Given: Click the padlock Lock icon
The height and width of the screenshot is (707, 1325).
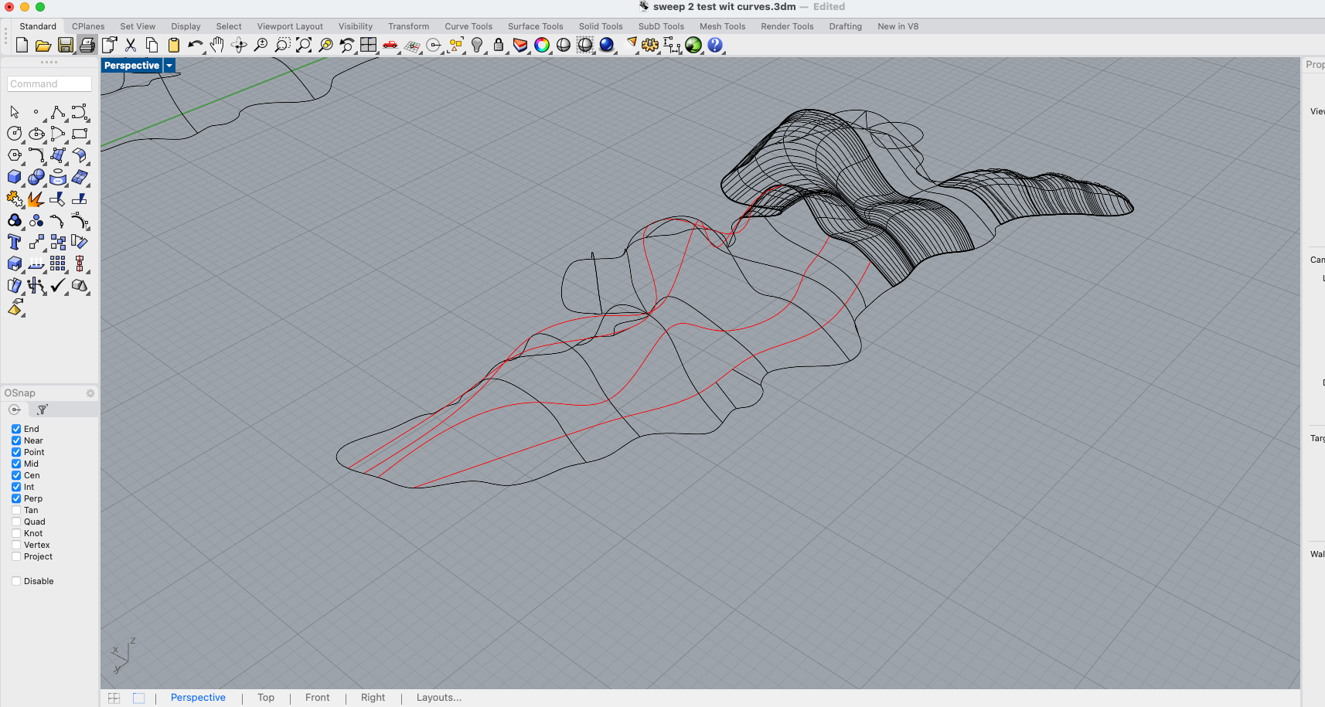Looking at the screenshot, I should tap(499, 45).
